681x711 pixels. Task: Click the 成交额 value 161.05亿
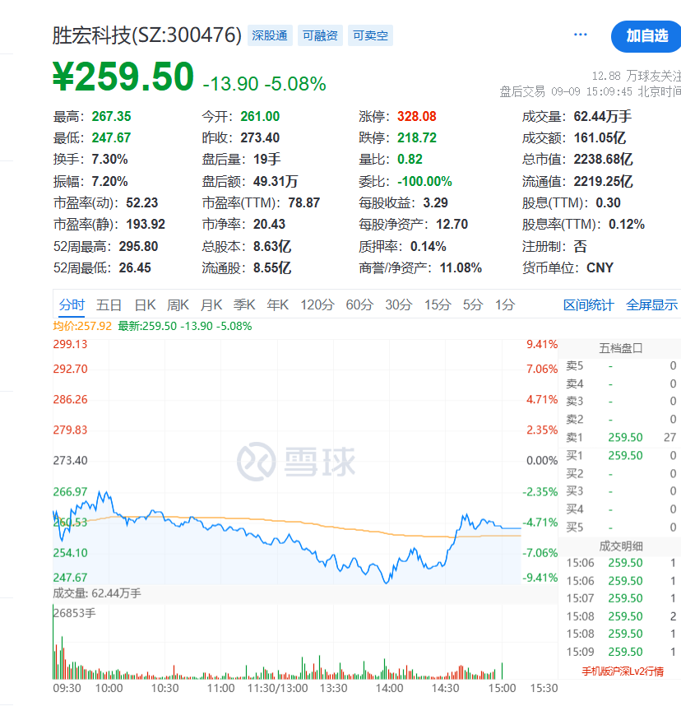pyautogui.click(x=600, y=138)
